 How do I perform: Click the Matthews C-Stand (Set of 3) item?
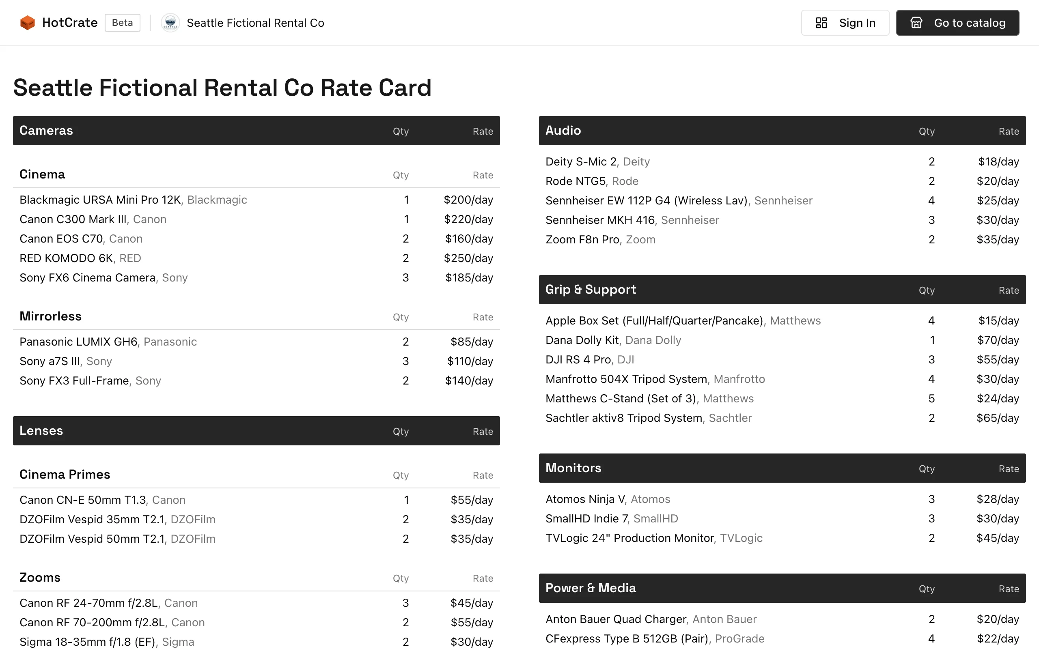[x=782, y=398]
